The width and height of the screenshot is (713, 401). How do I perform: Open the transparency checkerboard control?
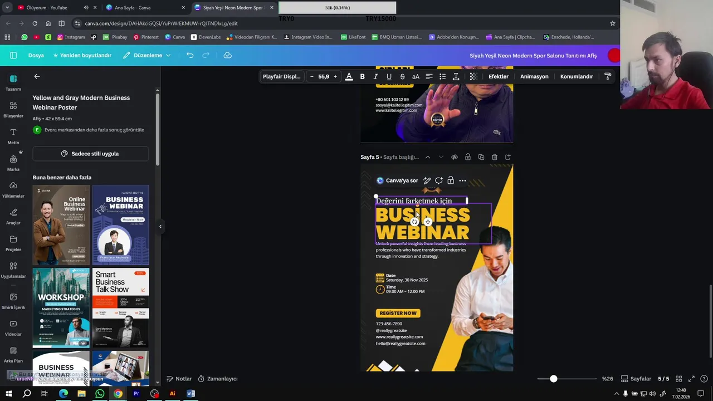(473, 76)
